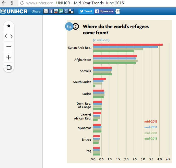Zoom out using the minus button
Image resolution: width=176 pixels, height=168 pixels.
coord(9,47)
